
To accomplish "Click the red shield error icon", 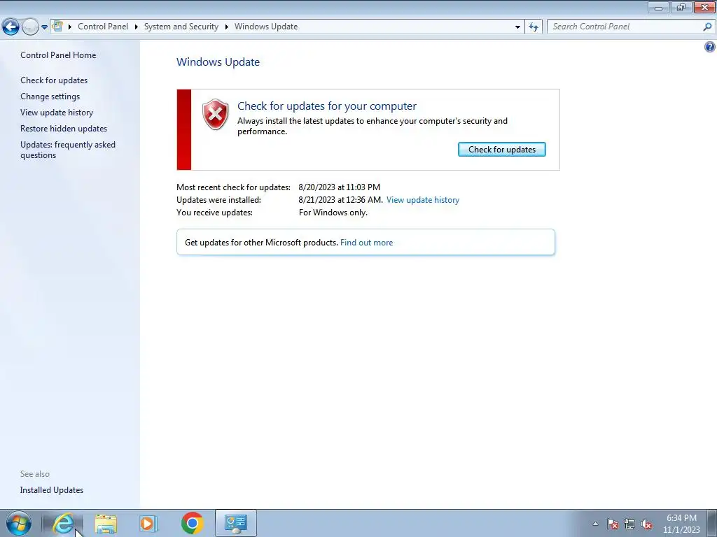I will [216, 114].
